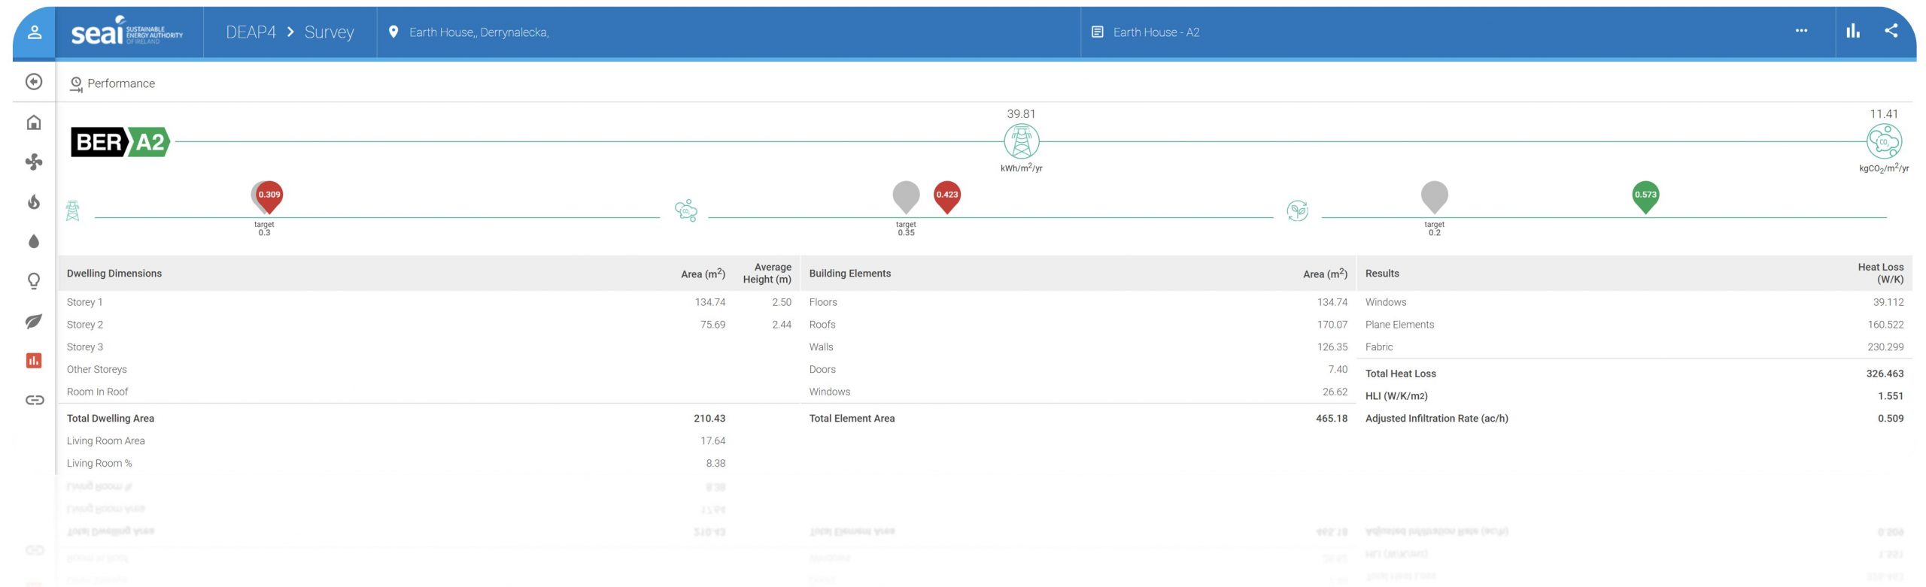Open the house icon in the sidebar
The width and height of the screenshot is (1926, 587).
click(34, 123)
